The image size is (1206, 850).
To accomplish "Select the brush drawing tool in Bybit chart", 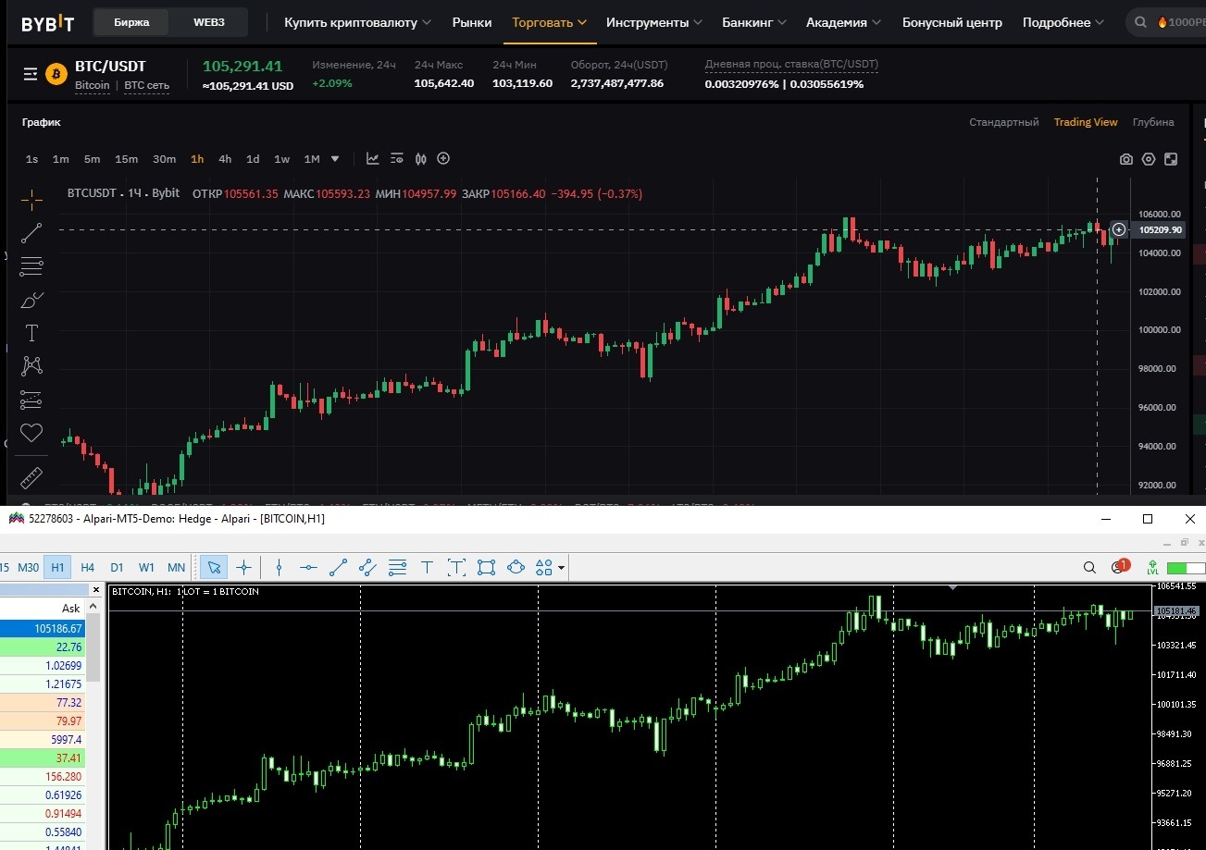I will click(x=31, y=300).
